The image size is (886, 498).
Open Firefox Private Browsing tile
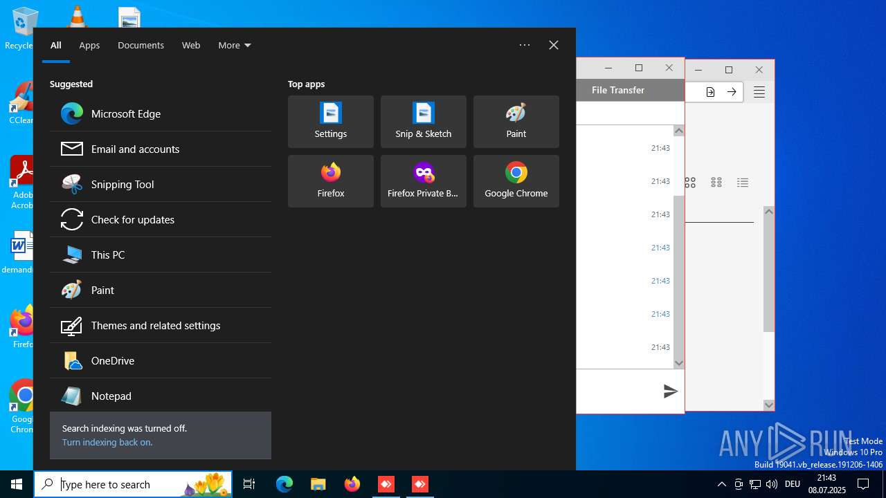[x=424, y=181]
